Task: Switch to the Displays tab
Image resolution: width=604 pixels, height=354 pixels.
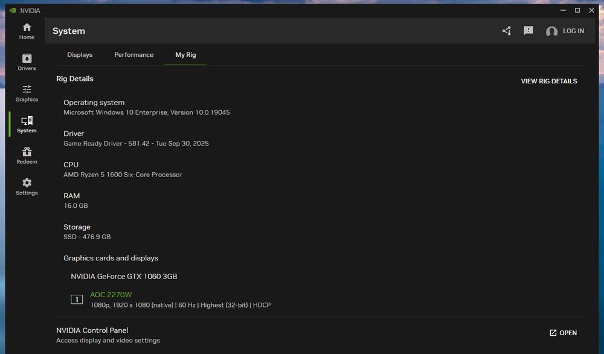Action: tap(80, 55)
